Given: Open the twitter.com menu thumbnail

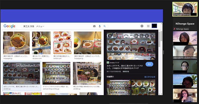Looking at the screenshot, I should click(x=62, y=43).
